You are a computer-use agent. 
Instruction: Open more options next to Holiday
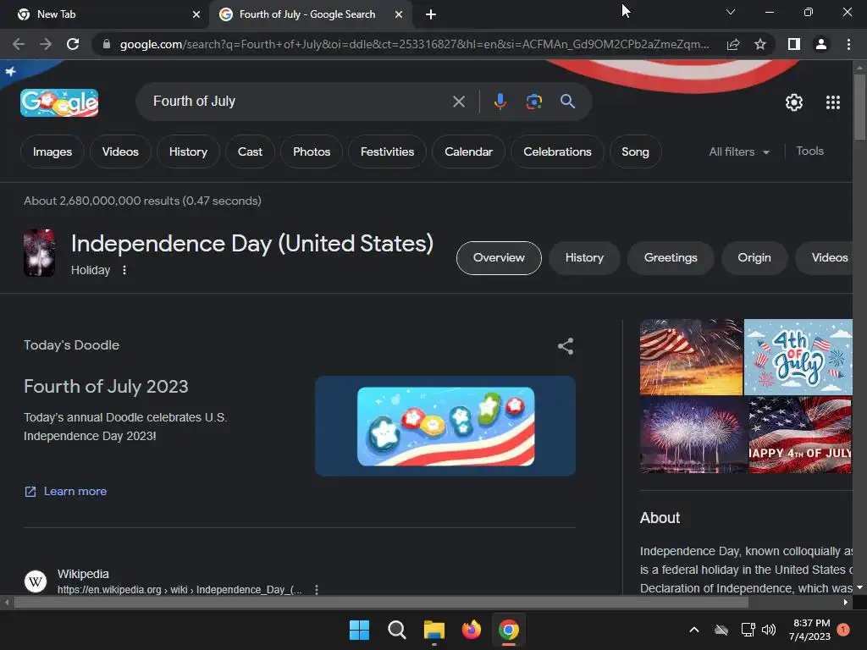tap(124, 270)
